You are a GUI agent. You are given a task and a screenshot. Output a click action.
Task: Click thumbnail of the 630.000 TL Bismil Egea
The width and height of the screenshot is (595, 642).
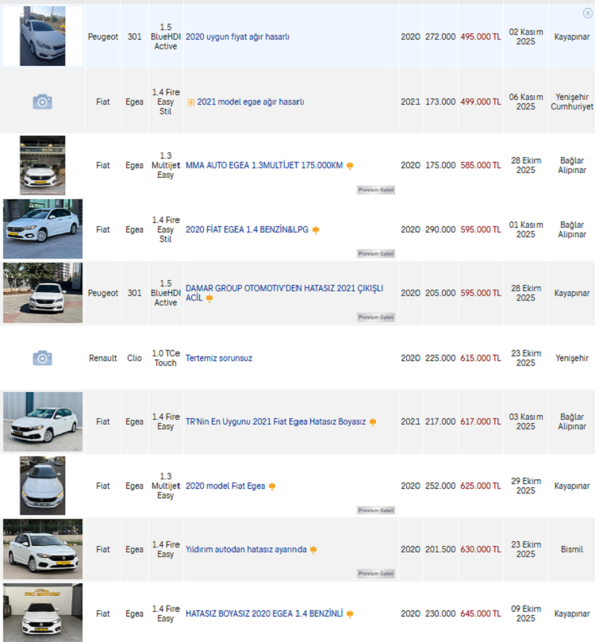click(x=42, y=549)
